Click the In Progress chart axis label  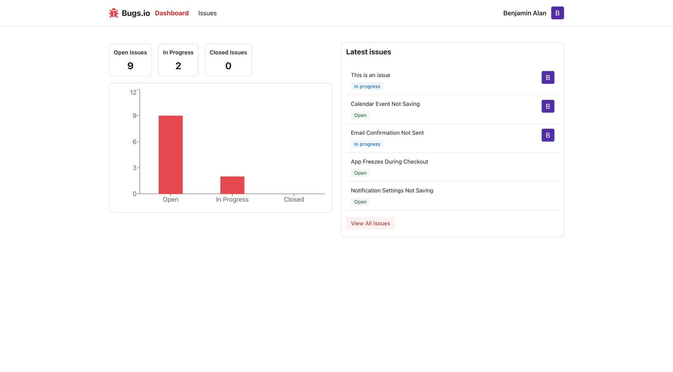[232, 199]
